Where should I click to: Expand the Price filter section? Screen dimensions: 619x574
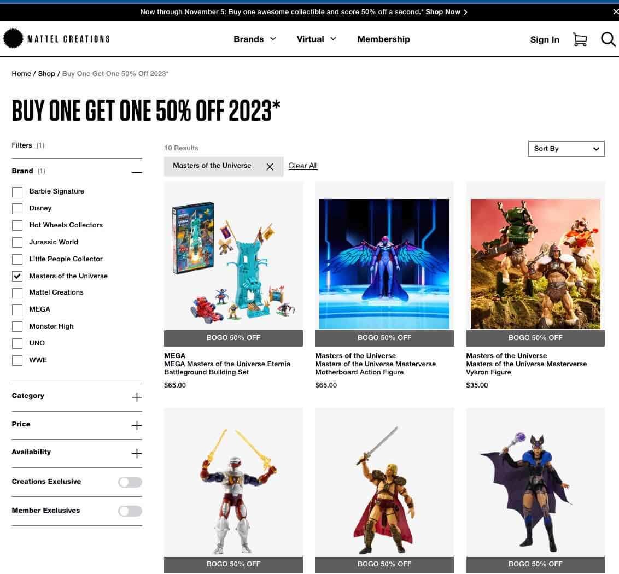click(137, 425)
